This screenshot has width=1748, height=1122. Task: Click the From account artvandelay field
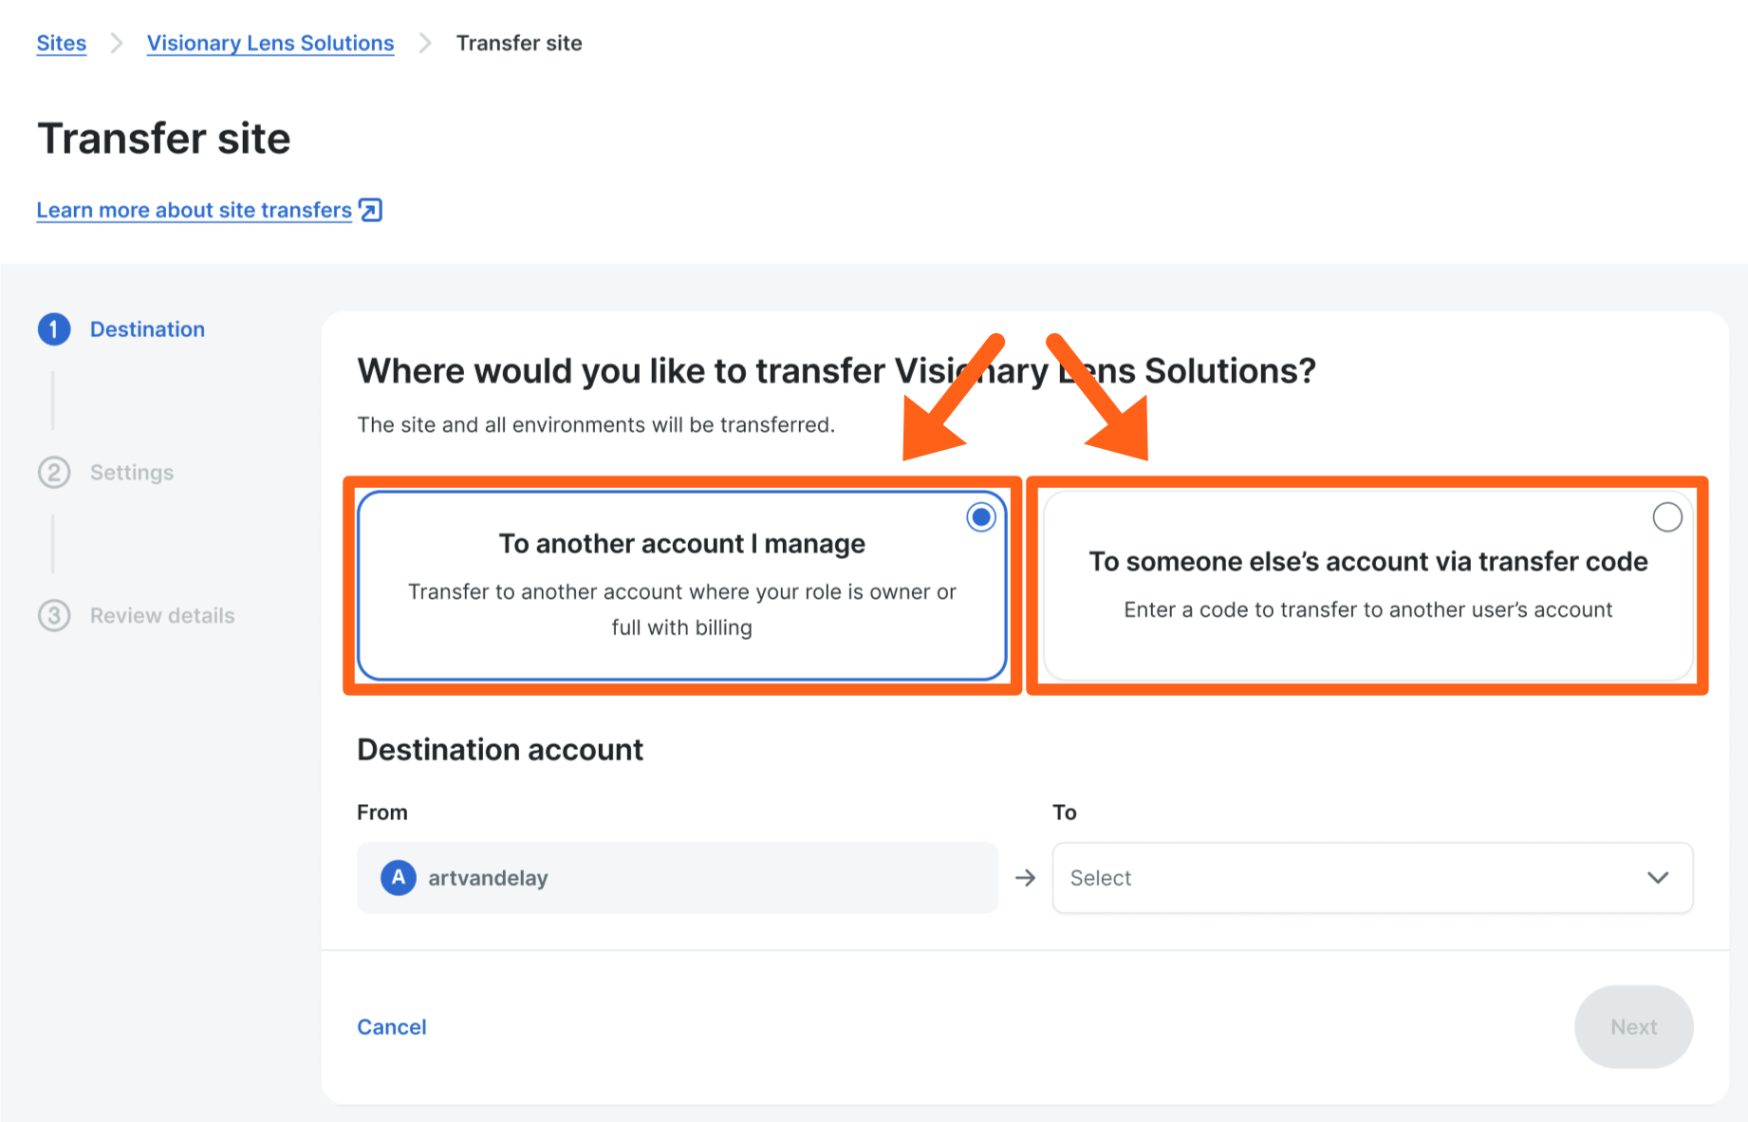[677, 878]
